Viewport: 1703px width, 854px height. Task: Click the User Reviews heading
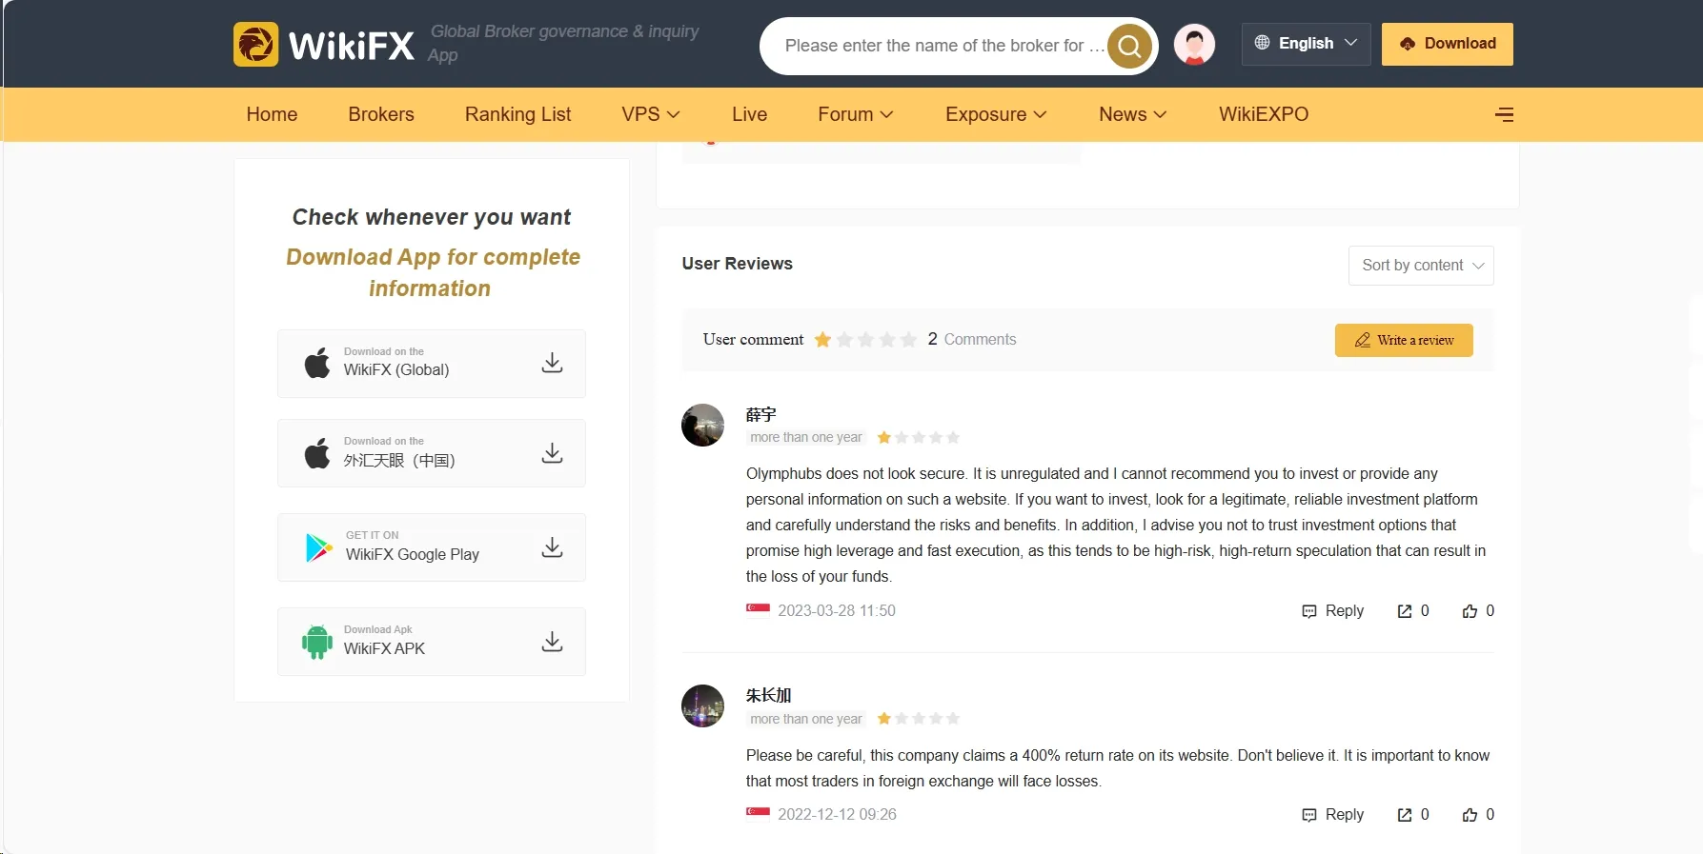(738, 264)
